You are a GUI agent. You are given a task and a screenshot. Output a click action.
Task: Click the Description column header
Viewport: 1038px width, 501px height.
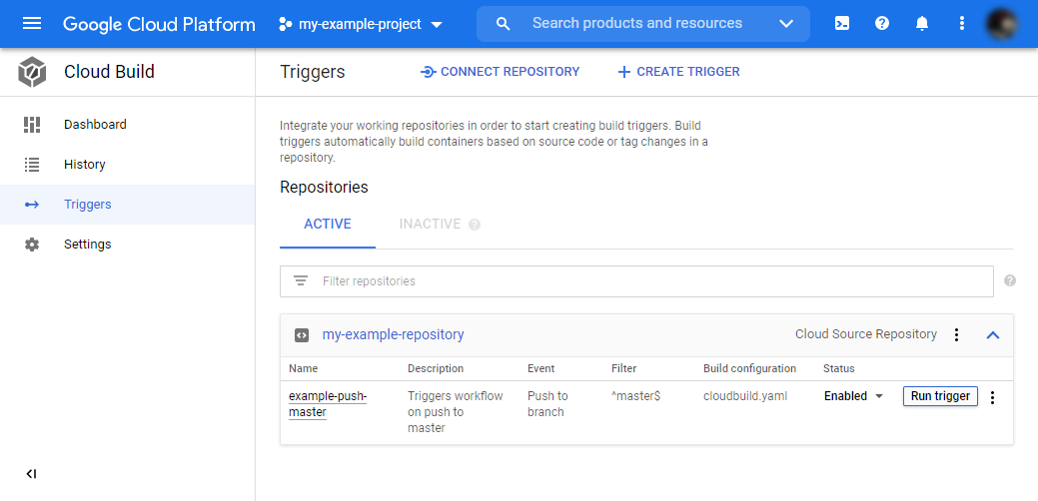[436, 368]
